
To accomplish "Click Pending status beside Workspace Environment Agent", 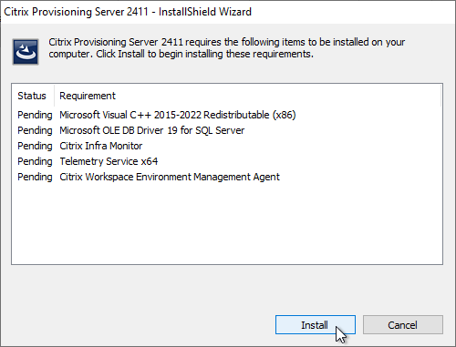I will tap(35, 177).
